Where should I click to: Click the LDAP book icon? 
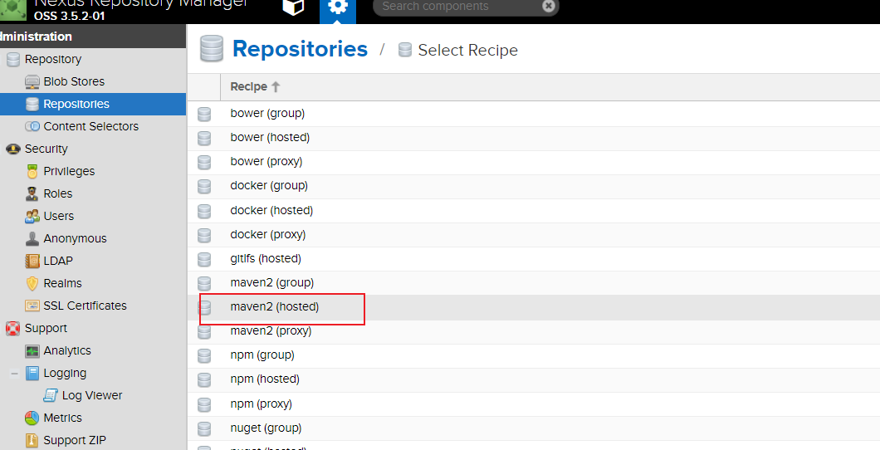click(32, 261)
